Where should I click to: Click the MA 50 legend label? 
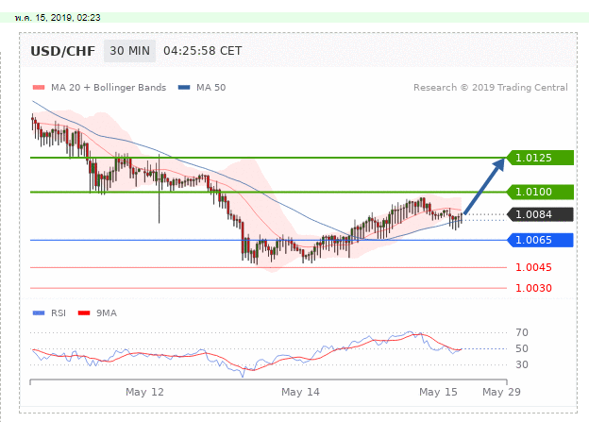point(211,88)
